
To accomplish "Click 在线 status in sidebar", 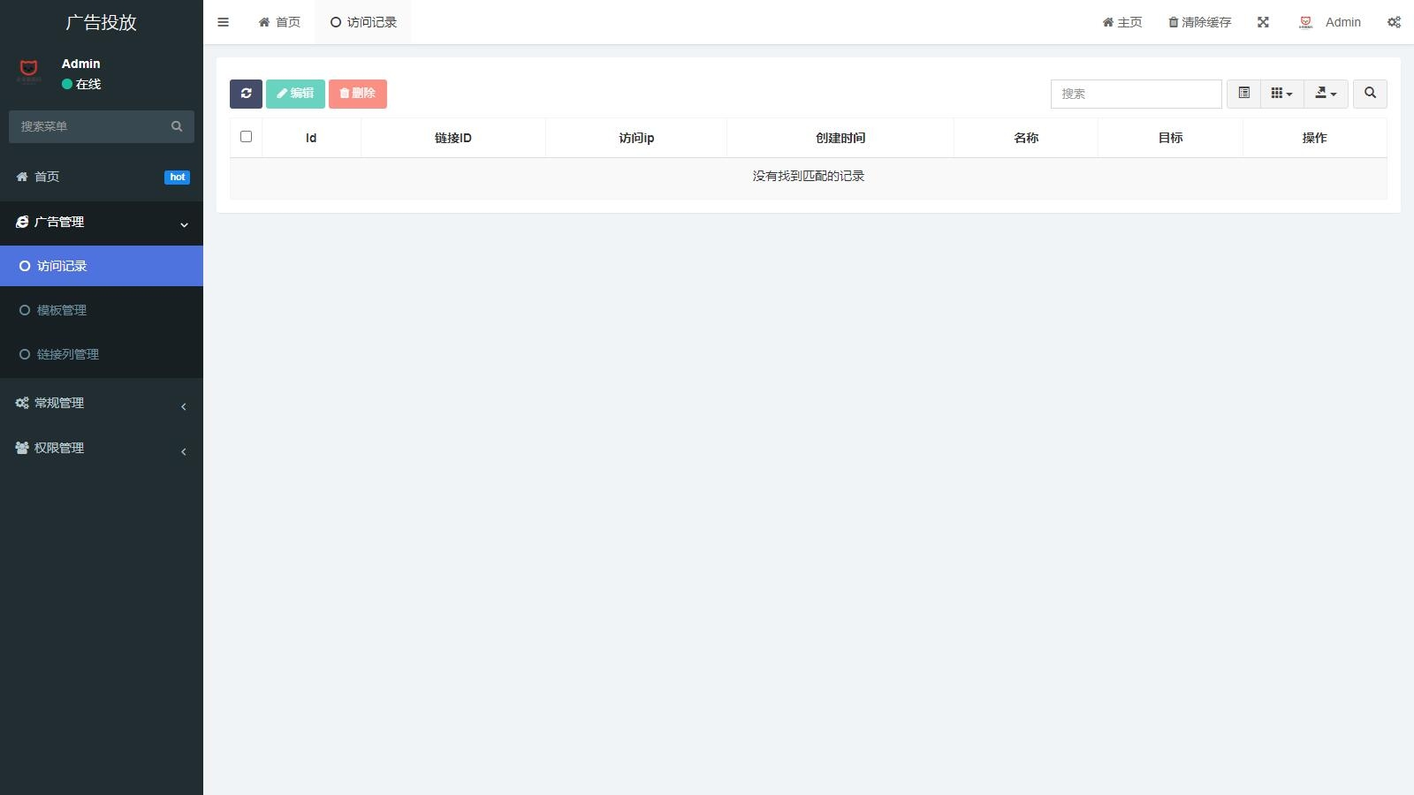I will tap(81, 84).
